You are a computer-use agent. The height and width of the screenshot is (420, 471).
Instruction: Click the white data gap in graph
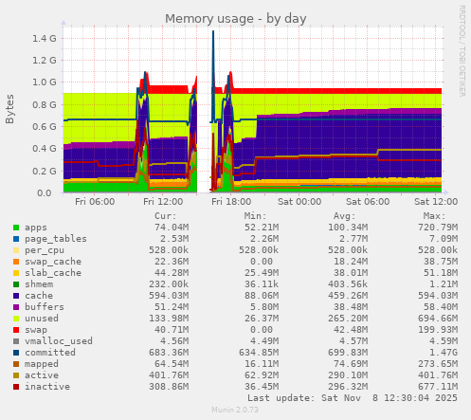pyautogui.click(x=204, y=109)
